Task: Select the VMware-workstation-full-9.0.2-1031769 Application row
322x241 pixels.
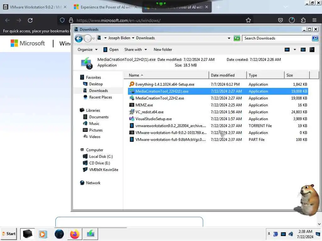Action: pyautogui.click(x=218, y=133)
